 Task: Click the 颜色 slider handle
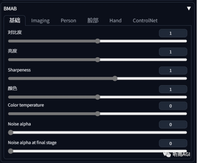pyautogui.click(x=98, y=97)
